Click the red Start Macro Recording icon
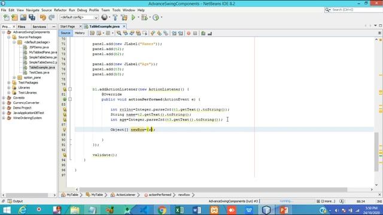383x215 pixels. (189, 33)
